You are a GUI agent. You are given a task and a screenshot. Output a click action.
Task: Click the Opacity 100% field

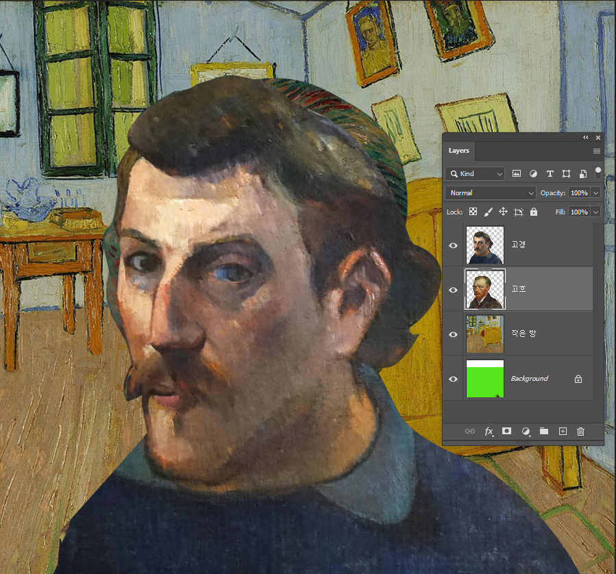(x=580, y=192)
